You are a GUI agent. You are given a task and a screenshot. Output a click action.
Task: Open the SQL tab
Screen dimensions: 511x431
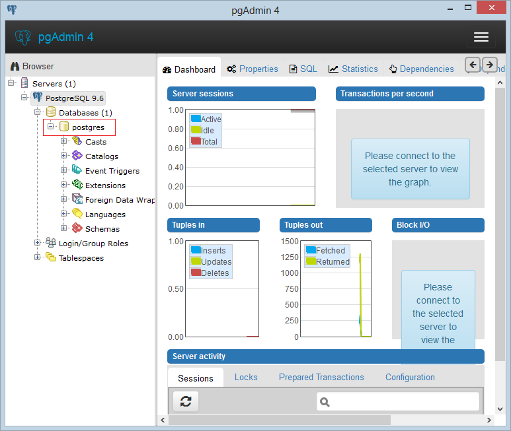pos(303,69)
